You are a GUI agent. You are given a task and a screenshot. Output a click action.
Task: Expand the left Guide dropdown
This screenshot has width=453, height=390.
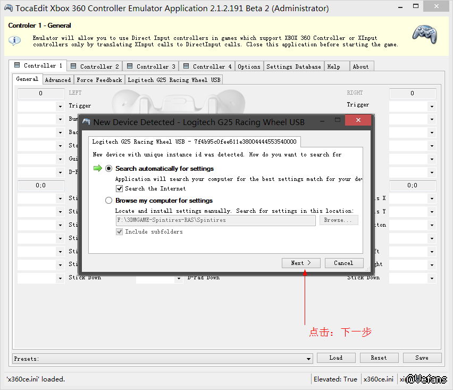coord(60,159)
